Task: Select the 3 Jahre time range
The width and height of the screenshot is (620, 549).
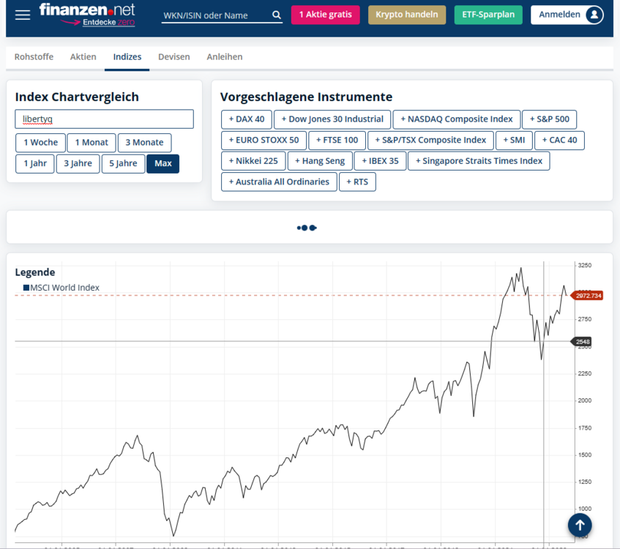Action: pos(78,163)
